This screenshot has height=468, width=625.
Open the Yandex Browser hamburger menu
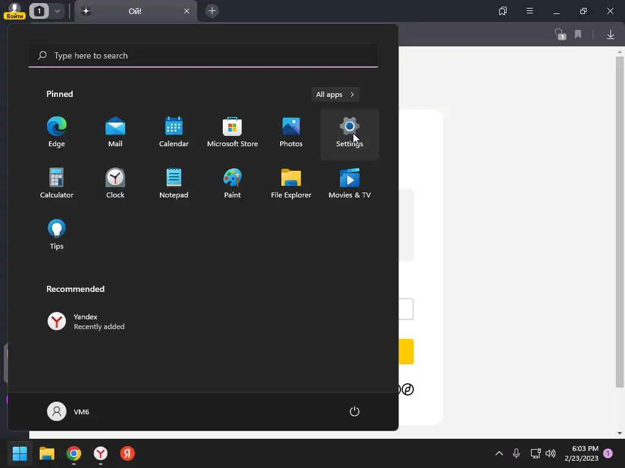(530, 11)
